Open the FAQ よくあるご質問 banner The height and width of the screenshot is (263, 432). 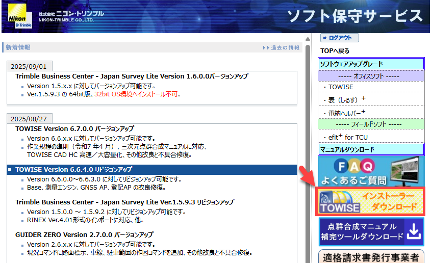pos(371,172)
